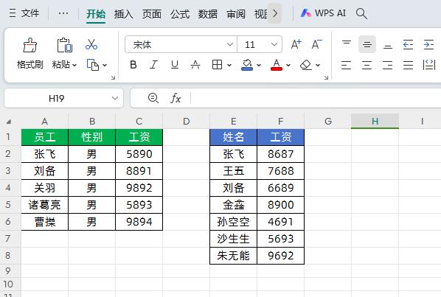Select cell with value 8900
Viewport: 441px width, 297px height.
pyautogui.click(x=281, y=205)
